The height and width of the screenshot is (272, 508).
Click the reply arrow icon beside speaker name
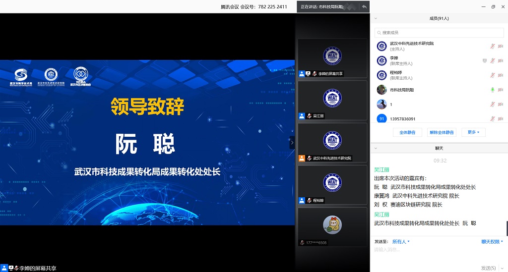[364, 7]
